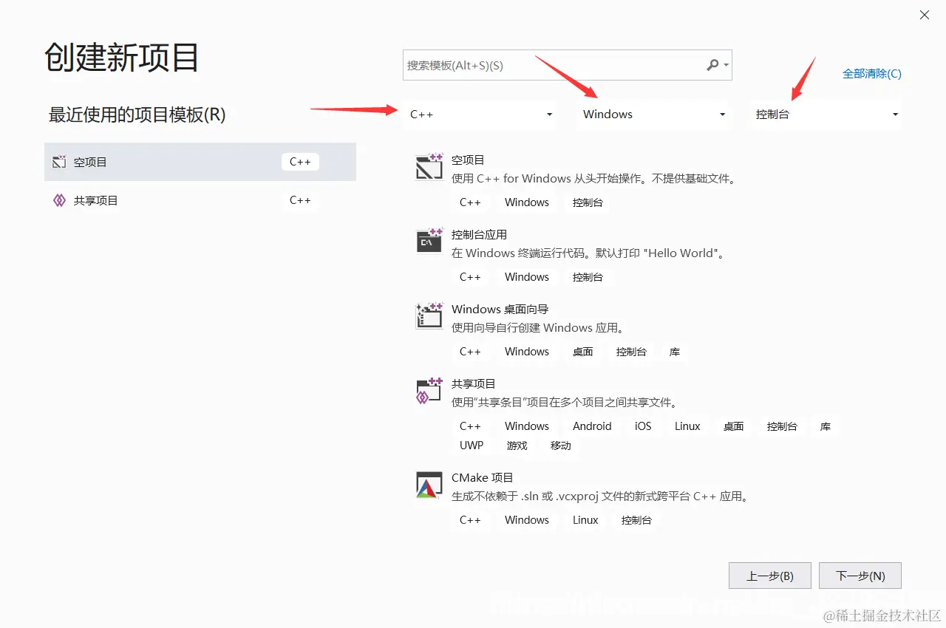The image size is (946, 628).
Task: Click 空项目 icon in recent templates
Action: click(58, 162)
